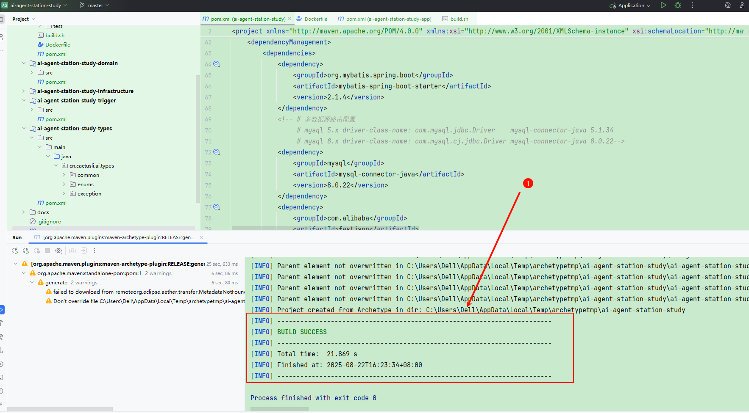The image size is (749, 413).
Task: Close the Maven archetype Run tab
Action: point(201,237)
